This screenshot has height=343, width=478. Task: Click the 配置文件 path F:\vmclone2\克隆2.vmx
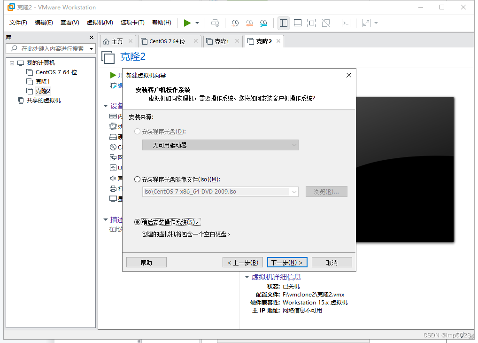pos(313,295)
